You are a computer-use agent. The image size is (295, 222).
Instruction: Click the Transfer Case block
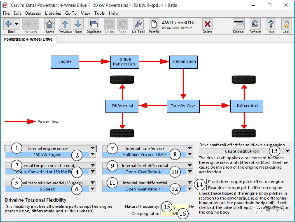click(183, 106)
